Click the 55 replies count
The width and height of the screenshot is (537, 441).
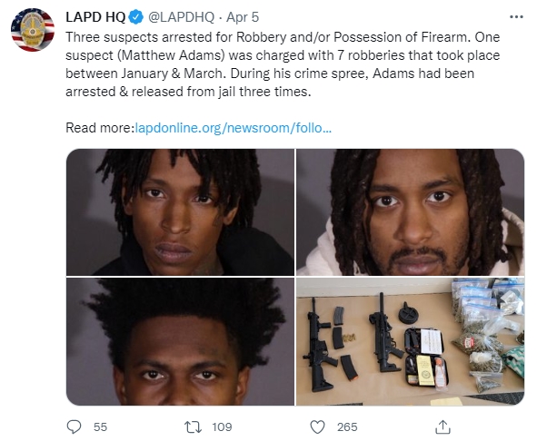pos(100,427)
